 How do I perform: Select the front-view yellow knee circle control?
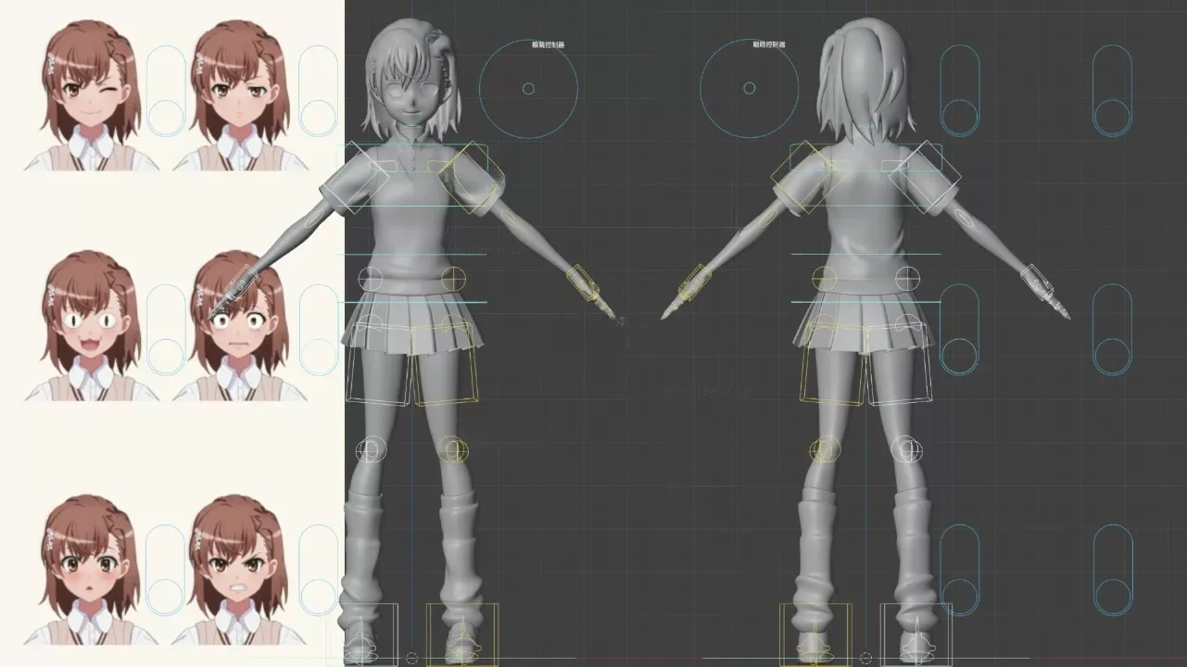tap(451, 450)
